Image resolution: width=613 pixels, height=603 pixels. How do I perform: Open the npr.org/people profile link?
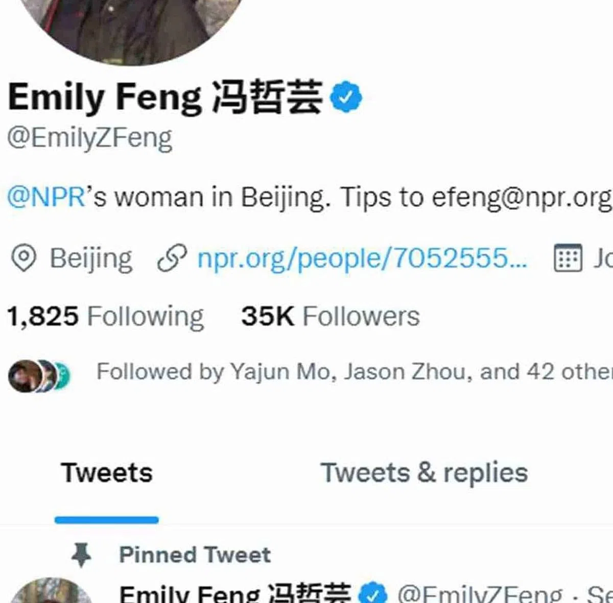point(362,258)
